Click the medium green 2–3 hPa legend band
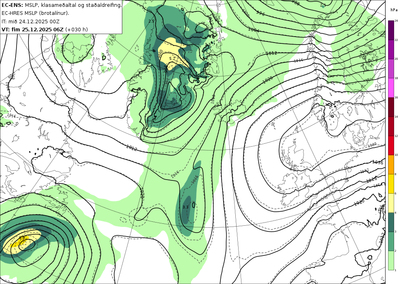Image resolution: width=403 pixels, height=284 pixels. coord(391,241)
